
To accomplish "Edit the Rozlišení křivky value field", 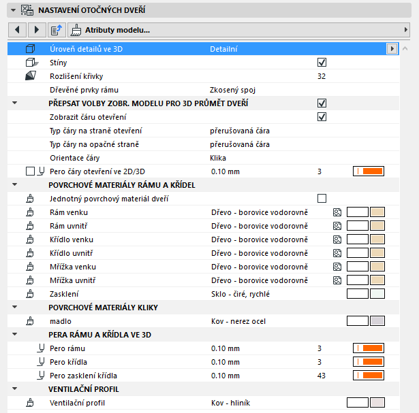I will coord(322,76).
